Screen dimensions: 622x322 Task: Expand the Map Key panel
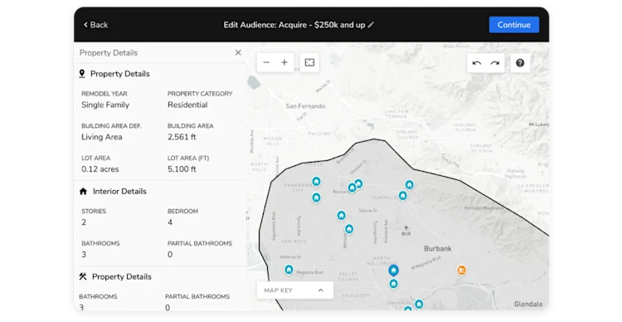click(294, 290)
